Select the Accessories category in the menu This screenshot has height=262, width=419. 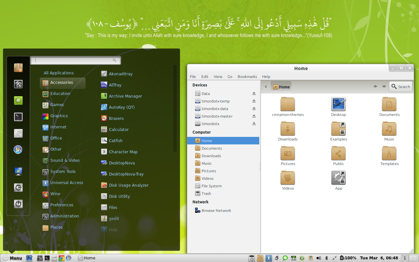coord(63,83)
